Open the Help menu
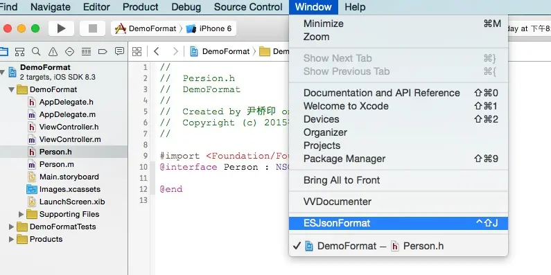The image size is (551, 275). pos(355,7)
